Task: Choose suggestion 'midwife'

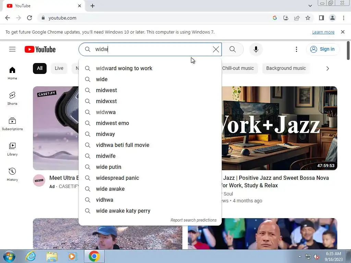Action: 150,156
